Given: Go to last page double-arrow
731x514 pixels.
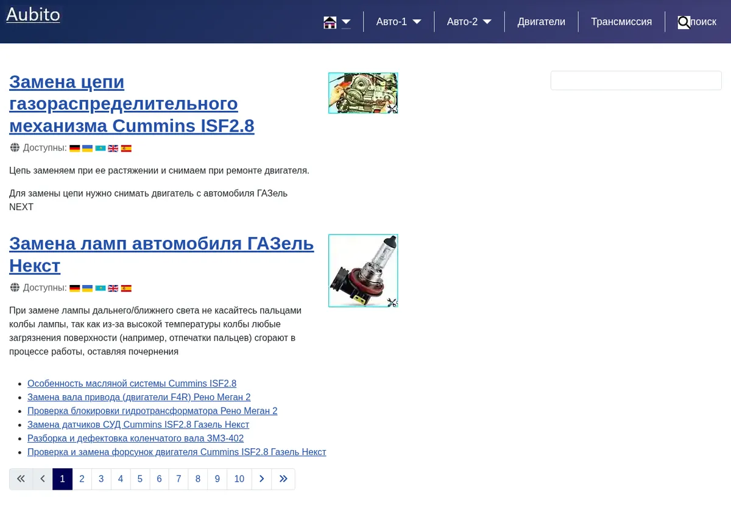Looking at the screenshot, I should (283, 479).
